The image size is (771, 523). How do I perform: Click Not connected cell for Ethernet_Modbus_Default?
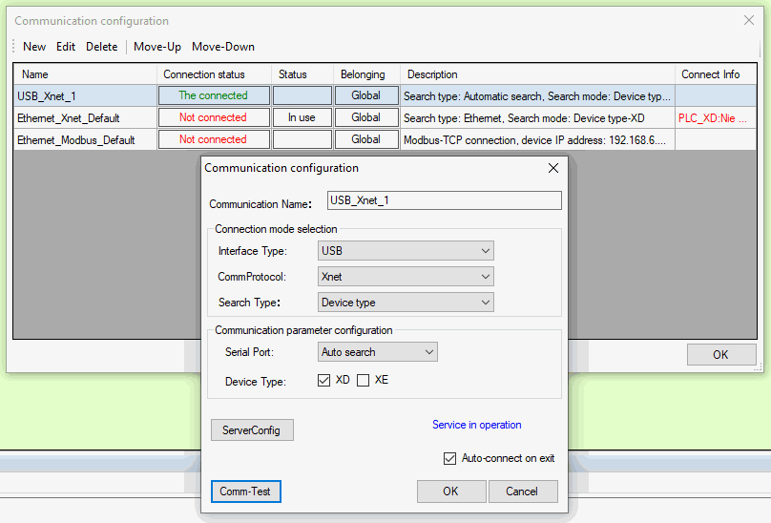214,139
